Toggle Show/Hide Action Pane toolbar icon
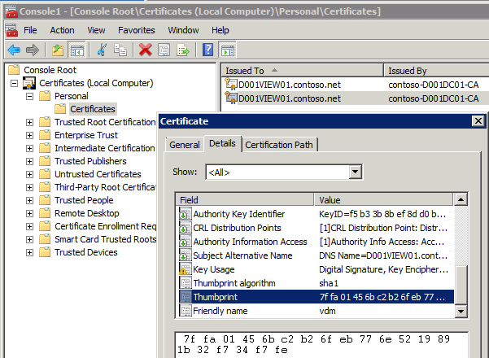The image size is (489, 358). click(x=228, y=50)
